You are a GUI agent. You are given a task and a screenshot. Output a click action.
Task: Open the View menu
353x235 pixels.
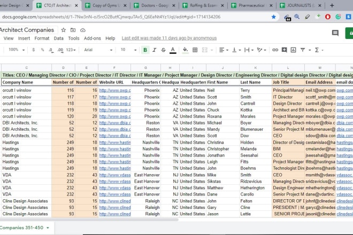pyautogui.click(x=9, y=38)
